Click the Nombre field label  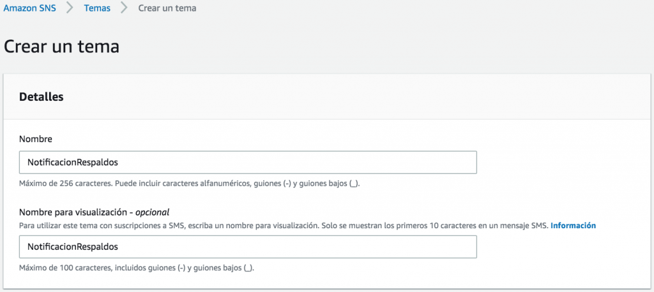(34, 139)
